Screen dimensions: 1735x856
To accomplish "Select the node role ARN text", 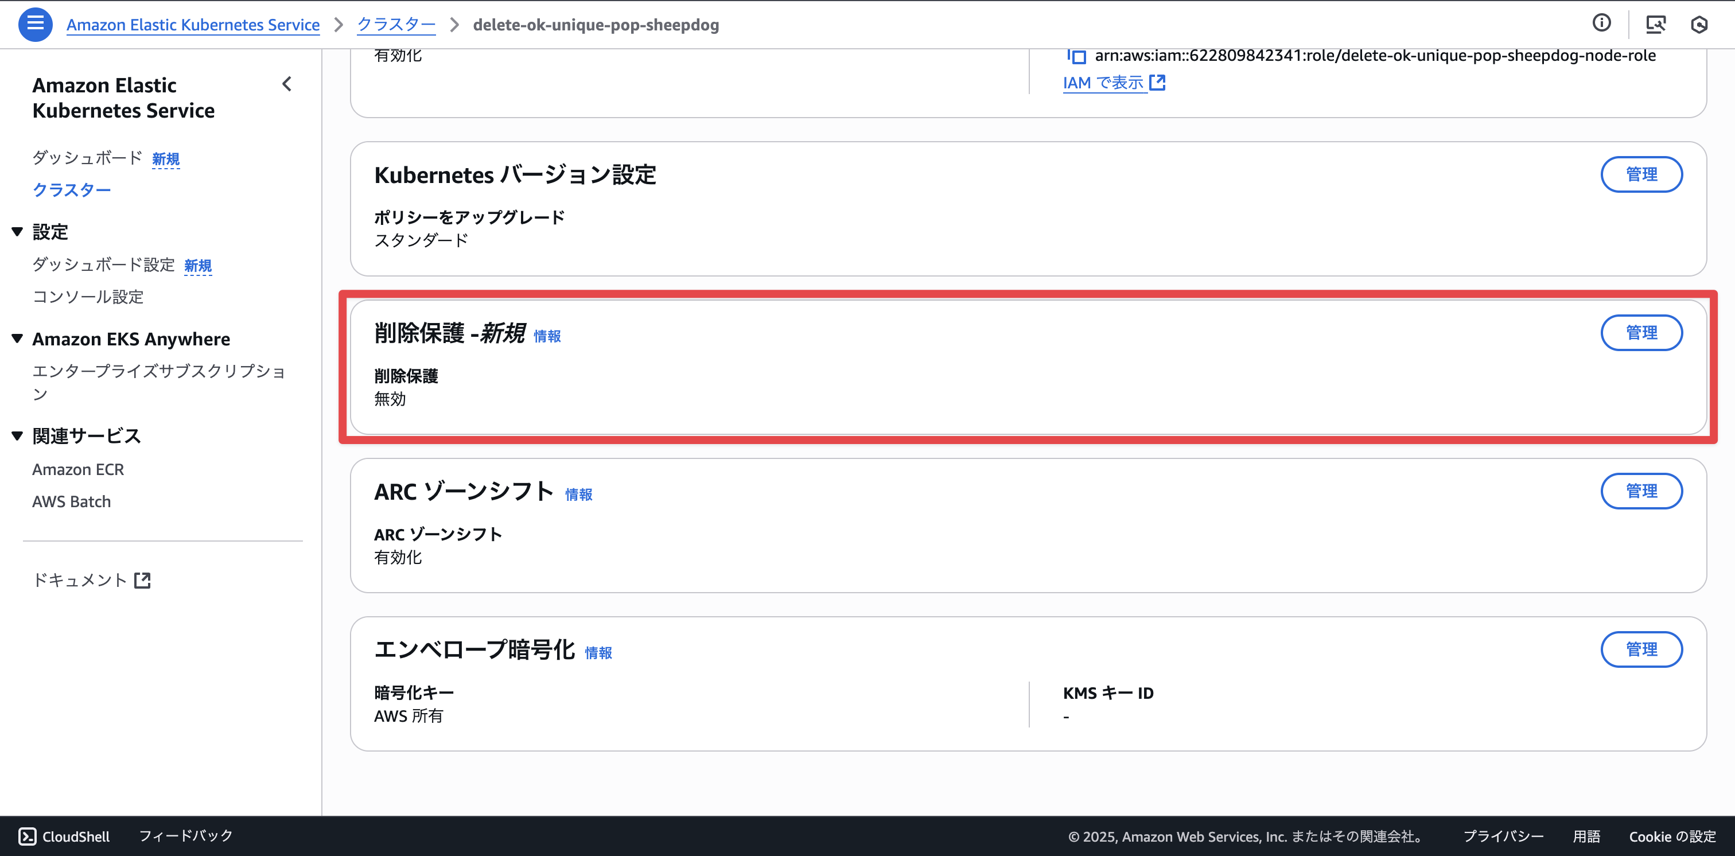I will [x=1375, y=55].
